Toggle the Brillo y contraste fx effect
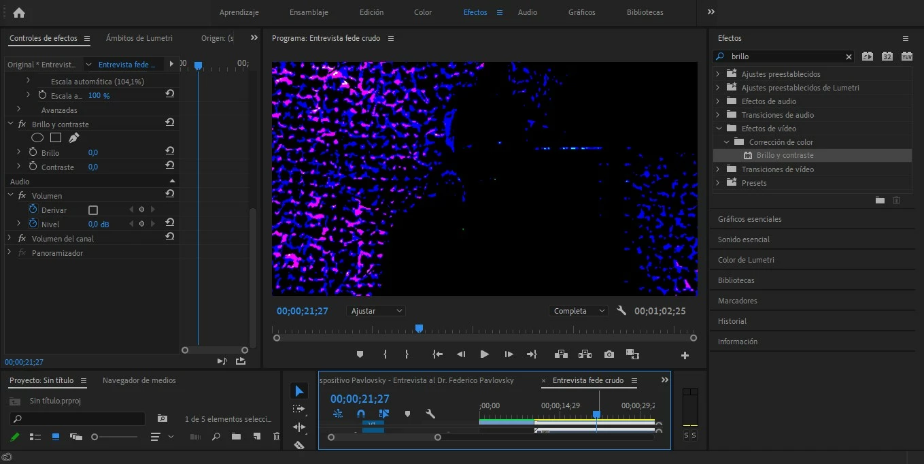This screenshot has height=464, width=924. (x=22, y=125)
